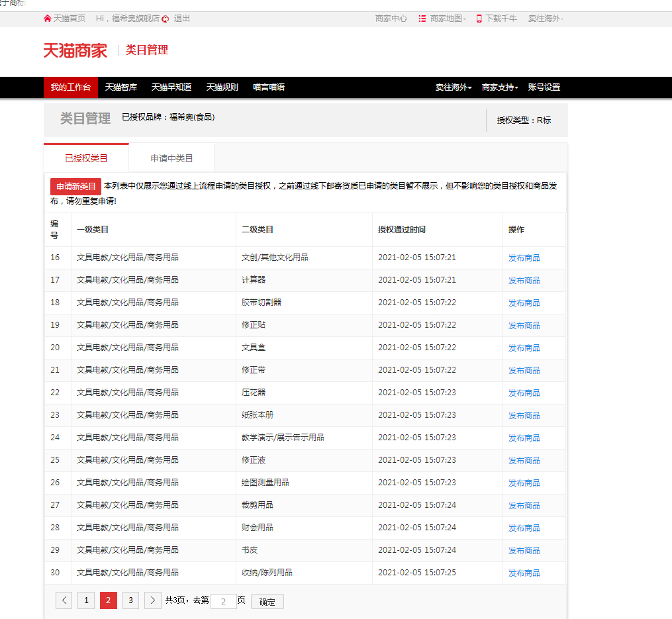Go to next page arrow
This screenshot has height=619, width=672.
click(x=153, y=600)
